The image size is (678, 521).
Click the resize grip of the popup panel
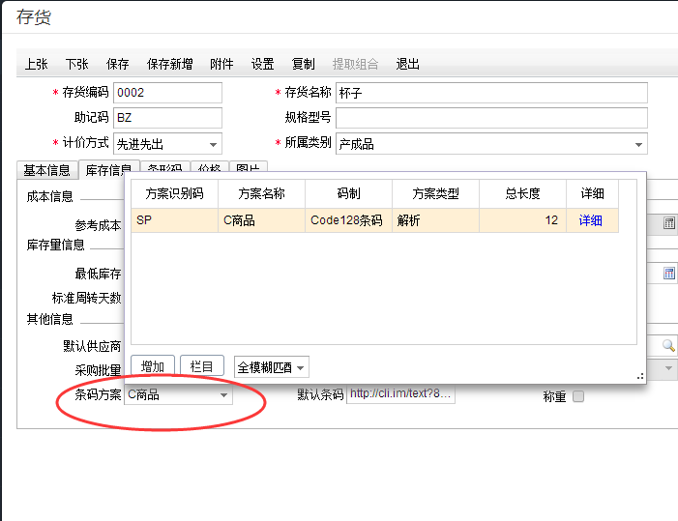pos(639,375)
